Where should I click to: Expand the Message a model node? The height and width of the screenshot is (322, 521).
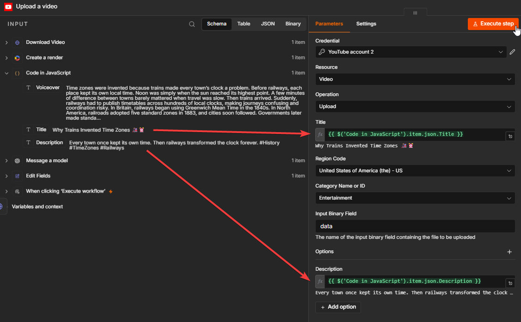coord(6,161)
